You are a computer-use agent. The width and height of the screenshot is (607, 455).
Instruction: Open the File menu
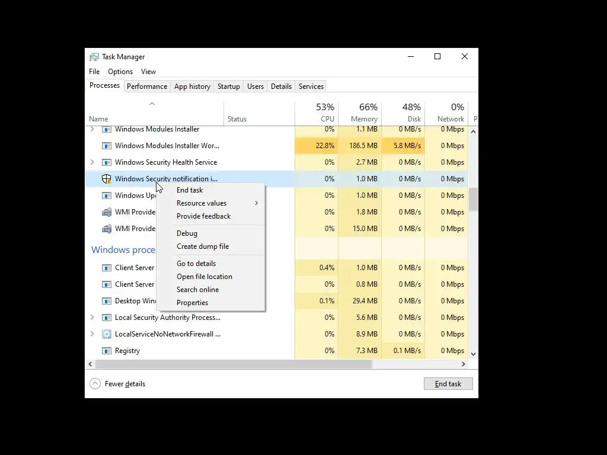coord(94,72)
